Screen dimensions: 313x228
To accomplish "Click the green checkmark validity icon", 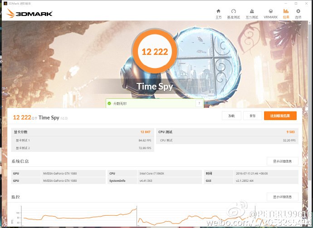I will pos(109,103).
